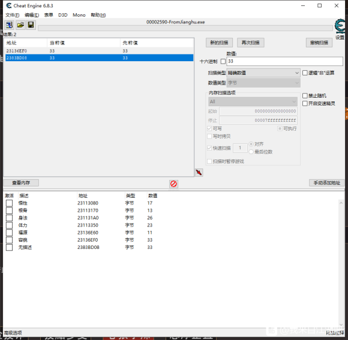Open the process list via the computer icon

point(9,25)
